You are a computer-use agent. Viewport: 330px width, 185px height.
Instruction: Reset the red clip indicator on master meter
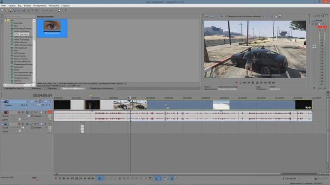322,27
